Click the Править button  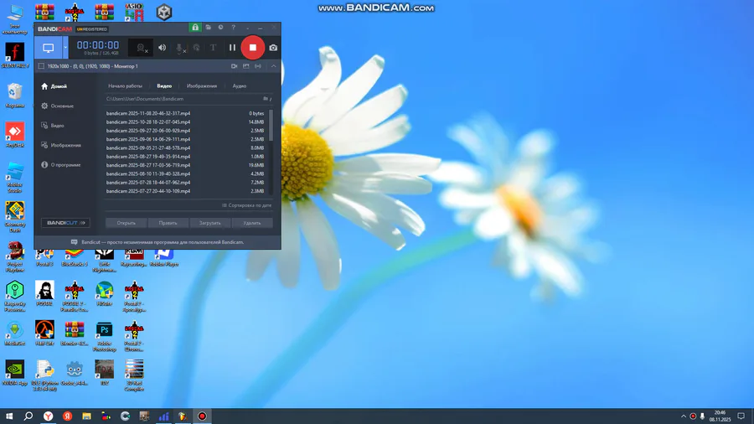168,223
